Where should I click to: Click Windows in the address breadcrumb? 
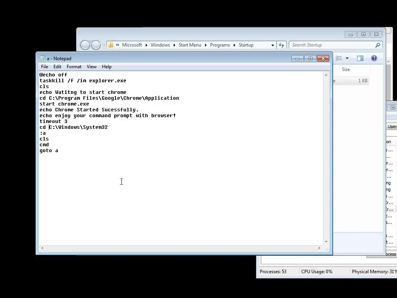[x=160, y=45]
